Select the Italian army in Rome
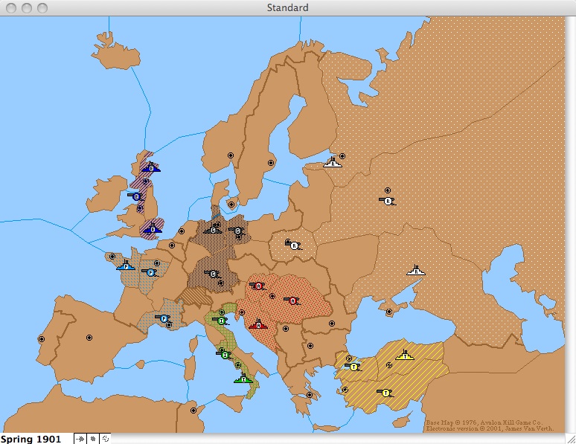The image size is (576, 444). [x=225, y=355]
